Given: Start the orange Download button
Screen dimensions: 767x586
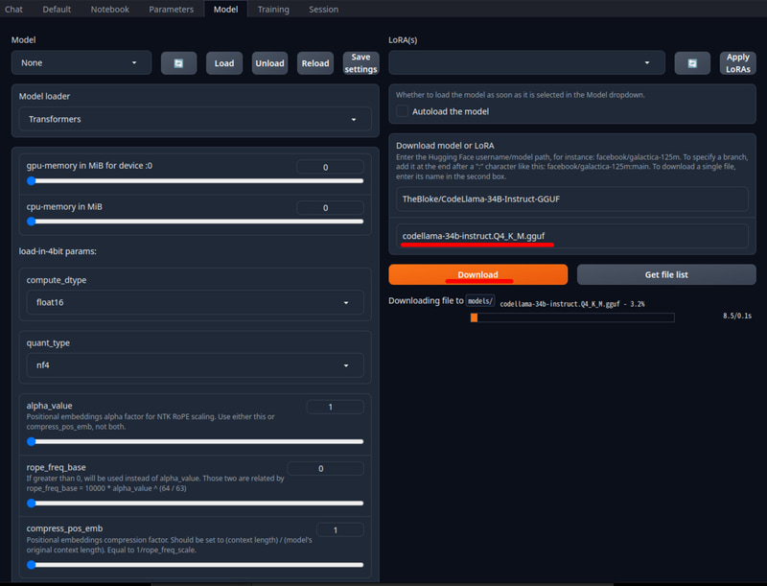Looking at the screenshot, I should click(477, 274).
